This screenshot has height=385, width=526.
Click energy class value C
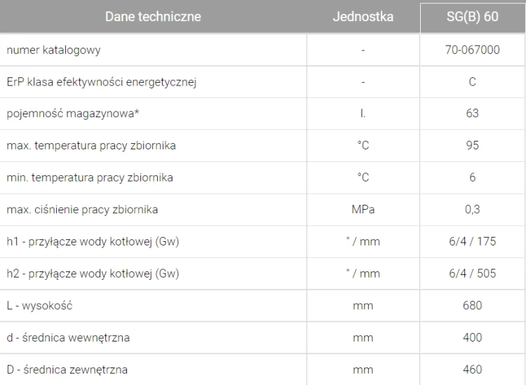[x=472, y=82]
